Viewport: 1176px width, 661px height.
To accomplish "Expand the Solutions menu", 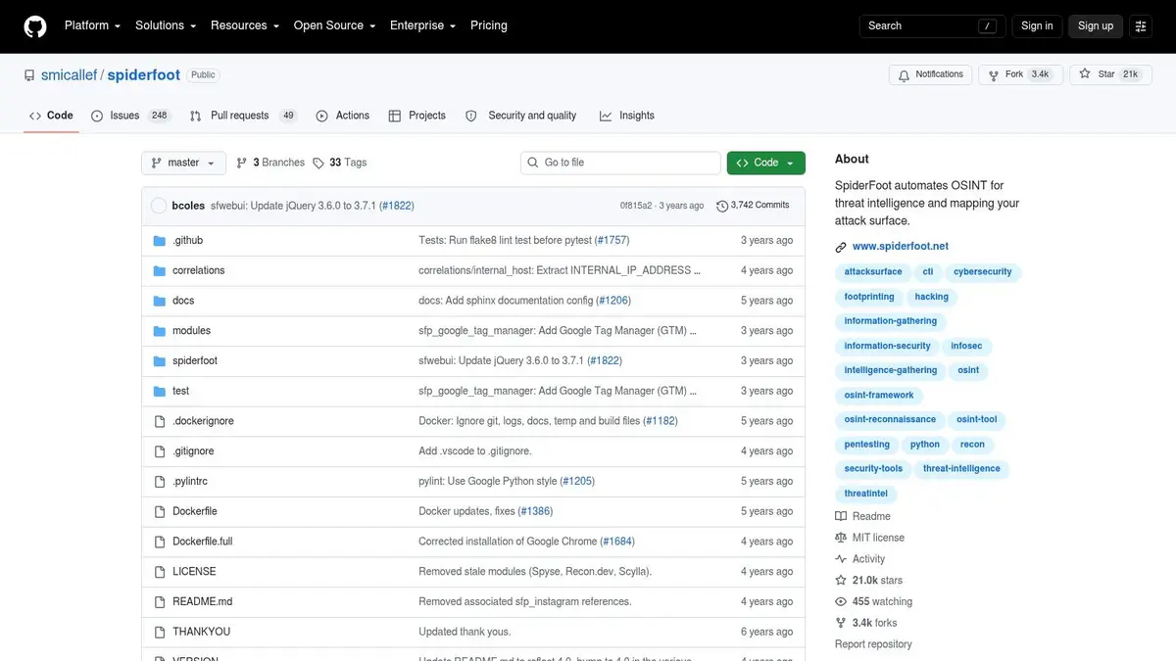I will (166, 25).
